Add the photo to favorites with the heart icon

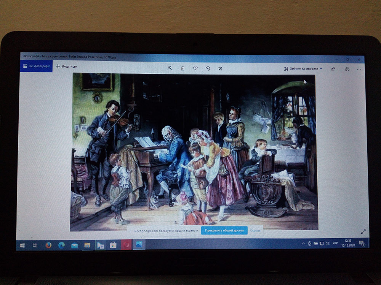pos(195,68)
